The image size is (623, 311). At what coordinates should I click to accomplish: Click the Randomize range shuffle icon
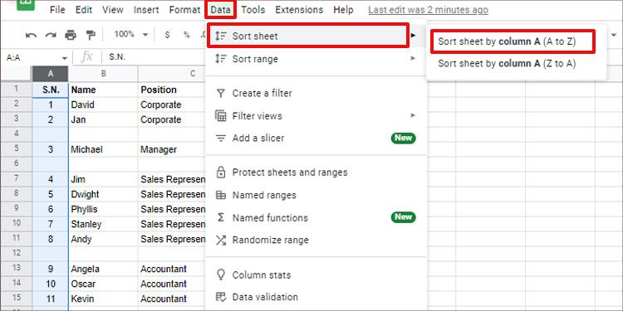tap(220, 240)
